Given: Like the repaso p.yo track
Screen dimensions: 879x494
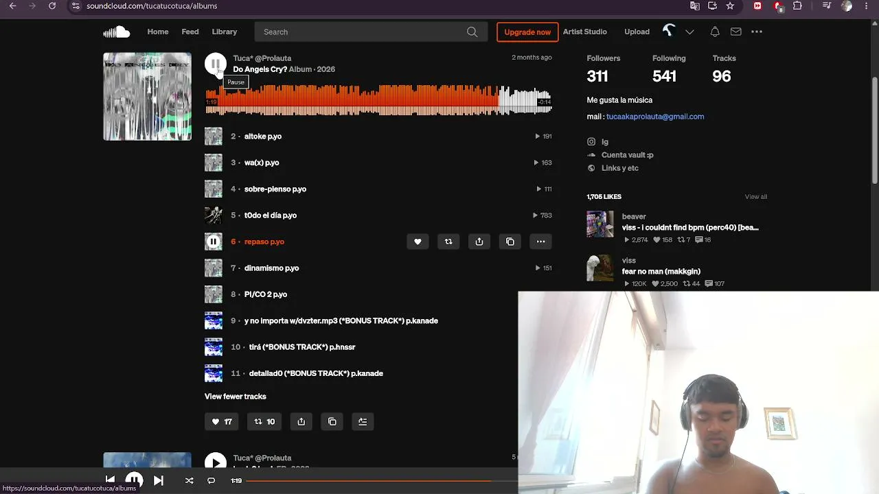Looking at the screenshot, I should click(418, 242).
